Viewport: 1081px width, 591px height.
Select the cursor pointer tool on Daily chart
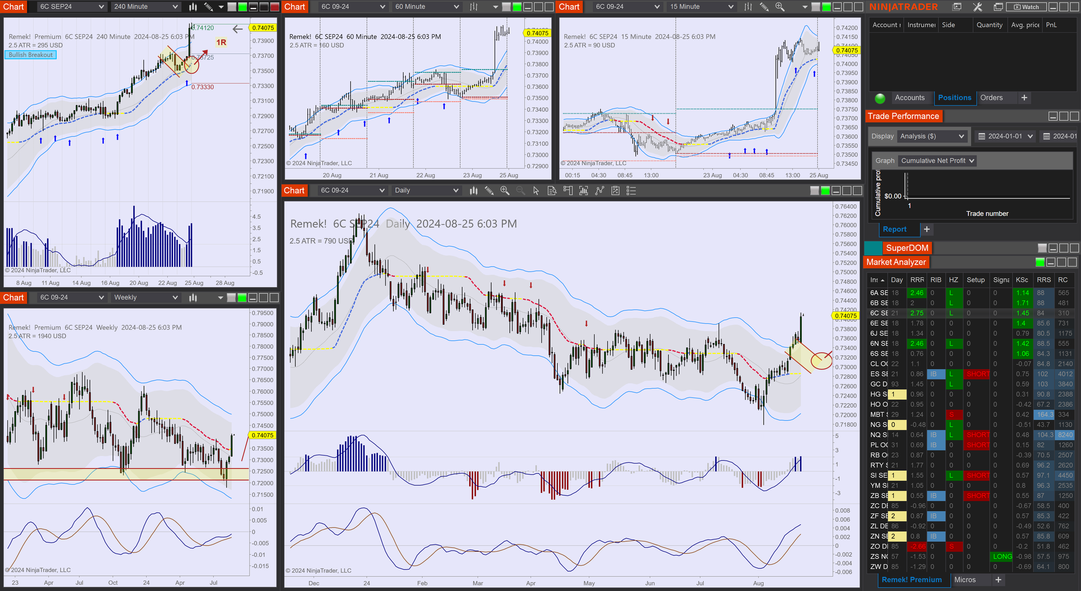tap(536, 191)
